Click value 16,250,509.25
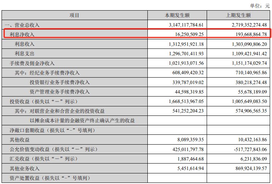Image resolution: width=272 pixels, height=184 pixels. (190, 34)
